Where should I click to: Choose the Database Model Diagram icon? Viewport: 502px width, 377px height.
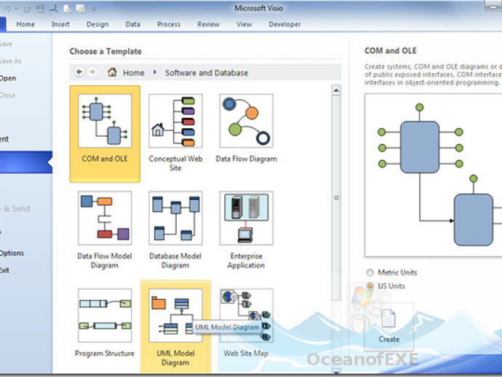click(x=175, y=218)
